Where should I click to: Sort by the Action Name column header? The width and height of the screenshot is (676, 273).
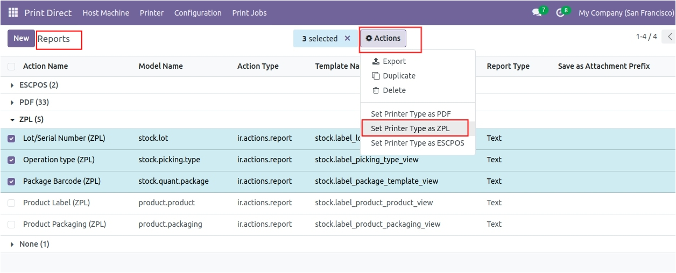click(45, 66)
